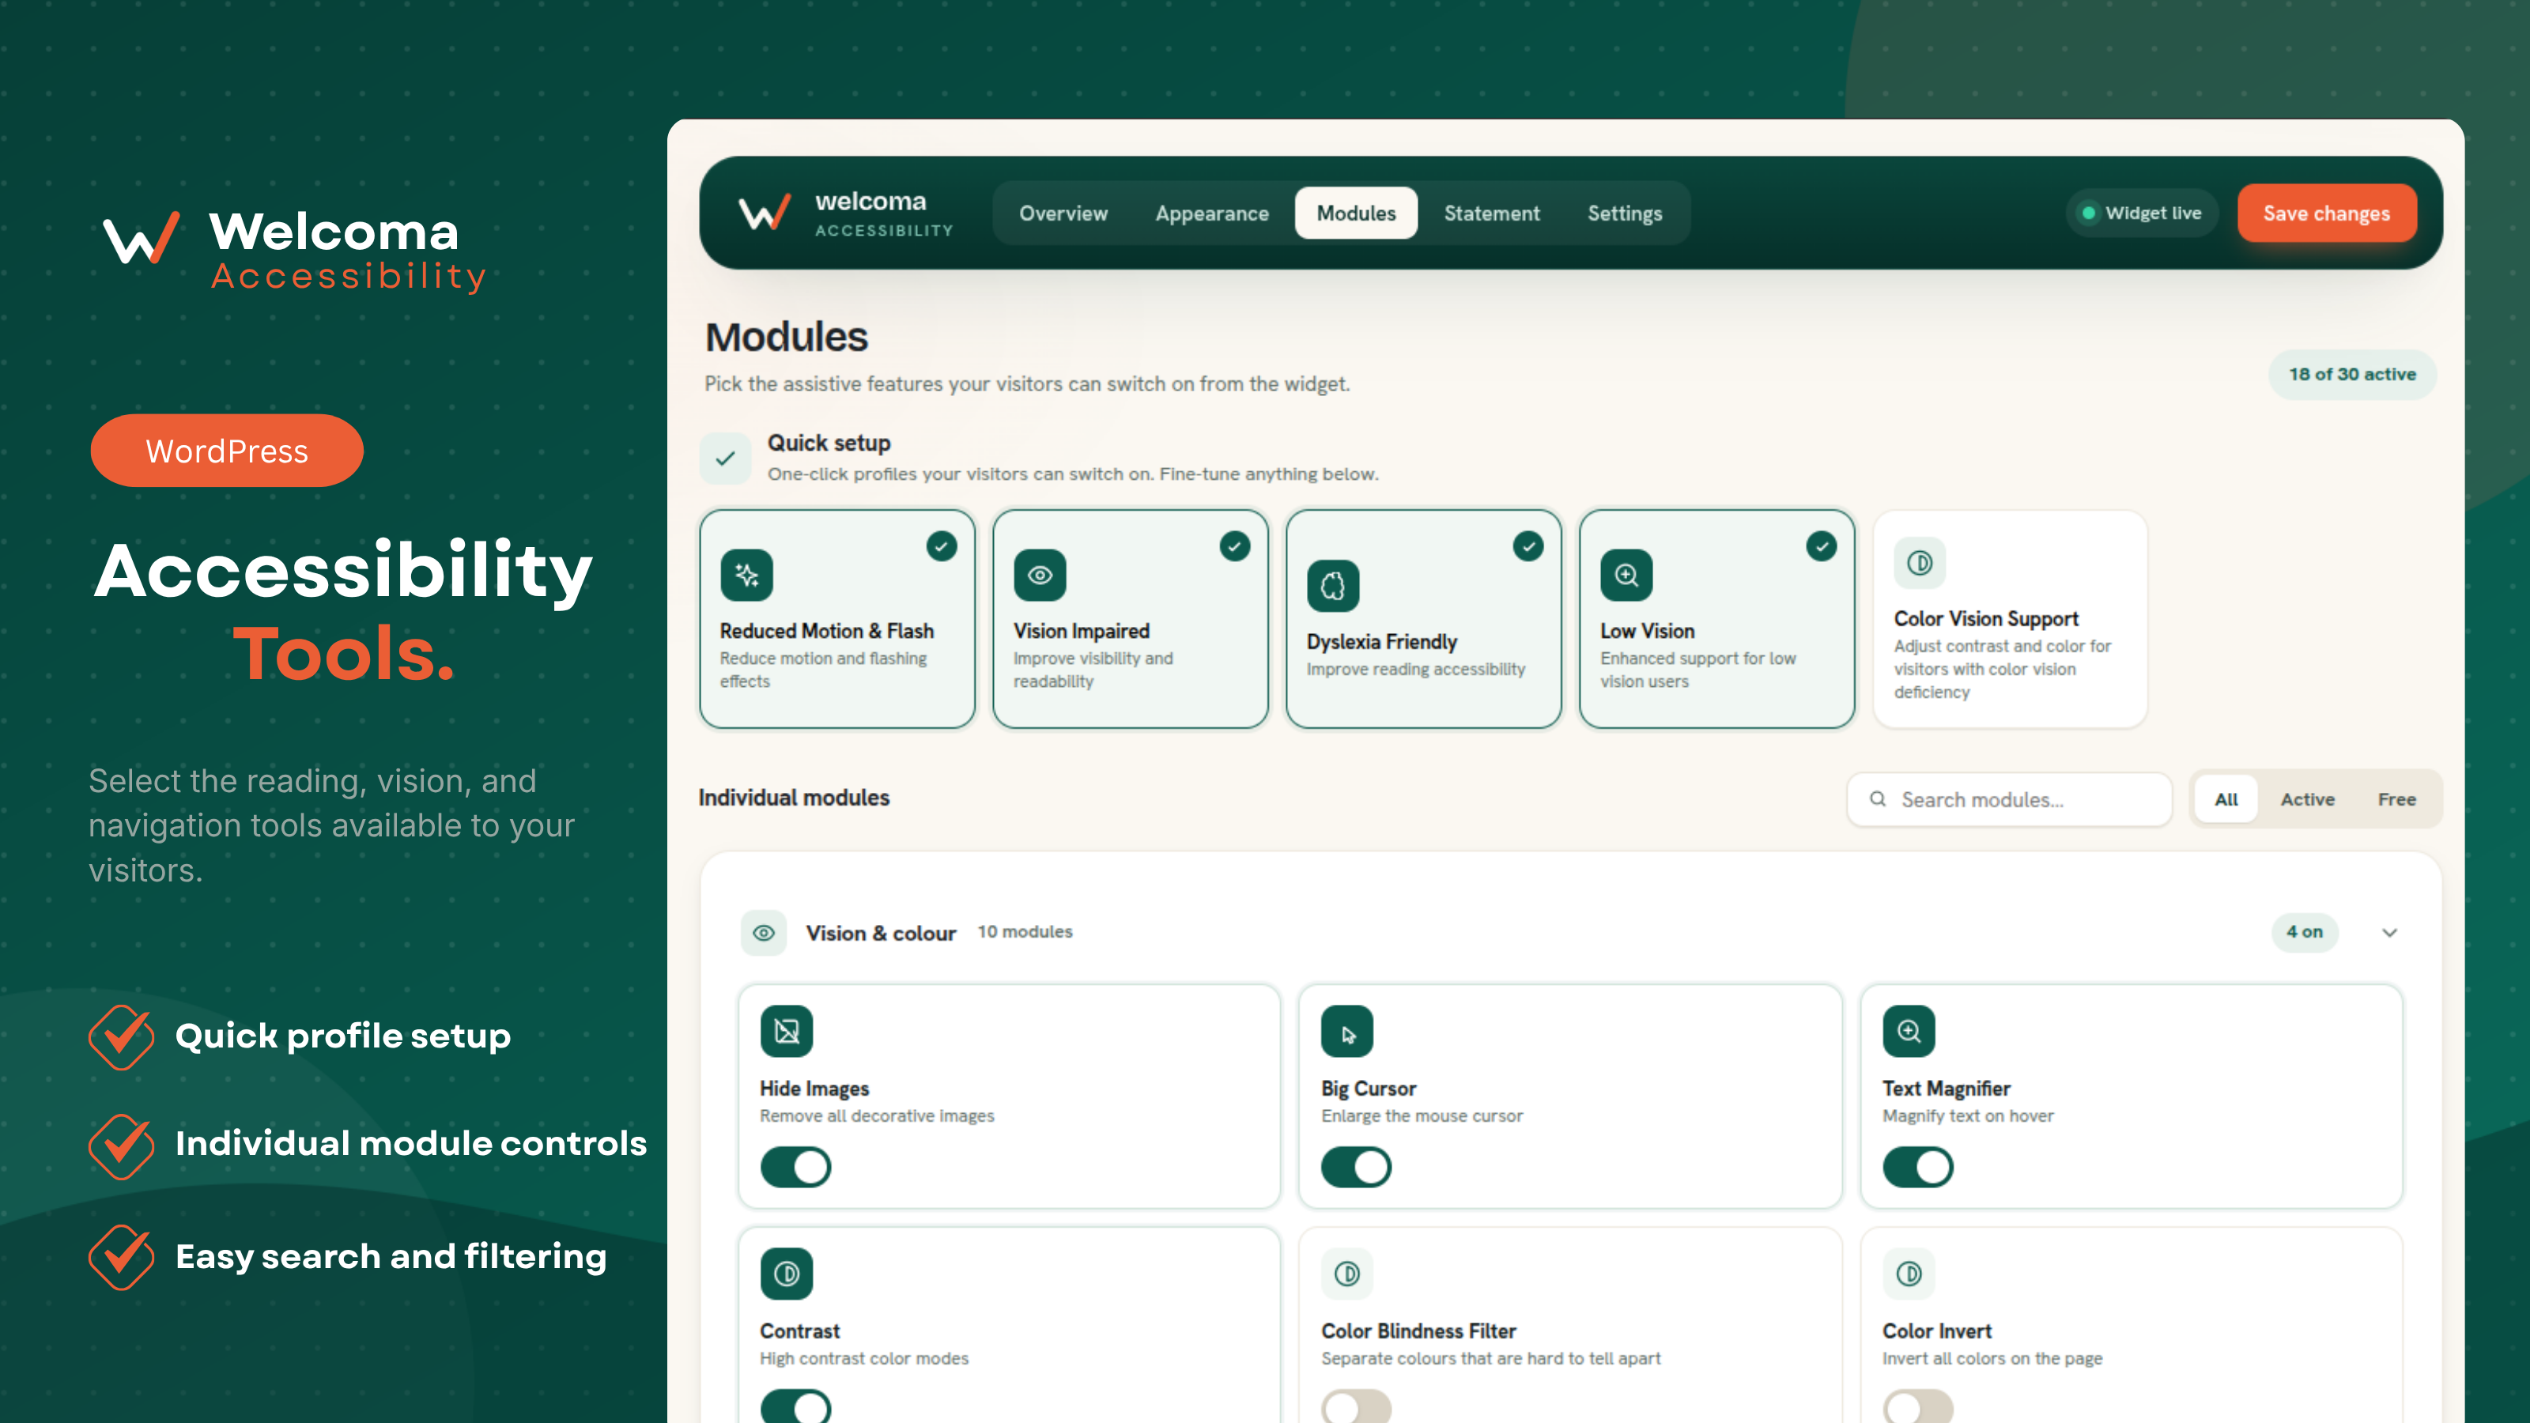This screenshot has height=1423, width=2530.
Task: Turn off the Hide Images toggle
Action: click(x=795, y=1167)
